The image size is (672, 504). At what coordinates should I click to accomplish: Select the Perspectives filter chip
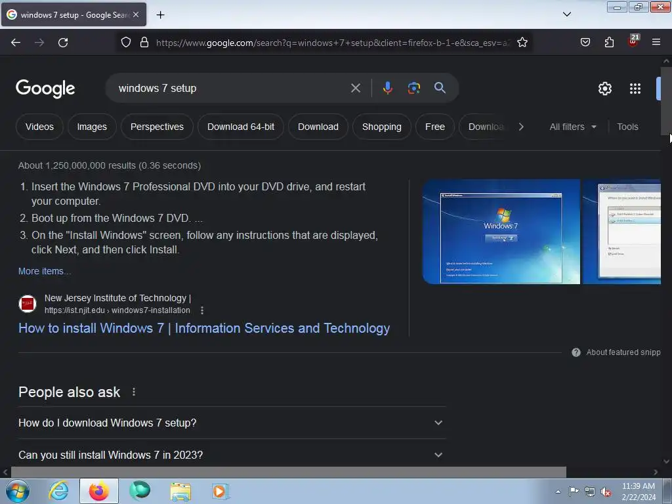[157, 127]
